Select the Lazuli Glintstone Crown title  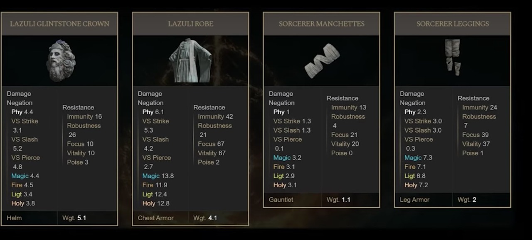tap(59, 24)
